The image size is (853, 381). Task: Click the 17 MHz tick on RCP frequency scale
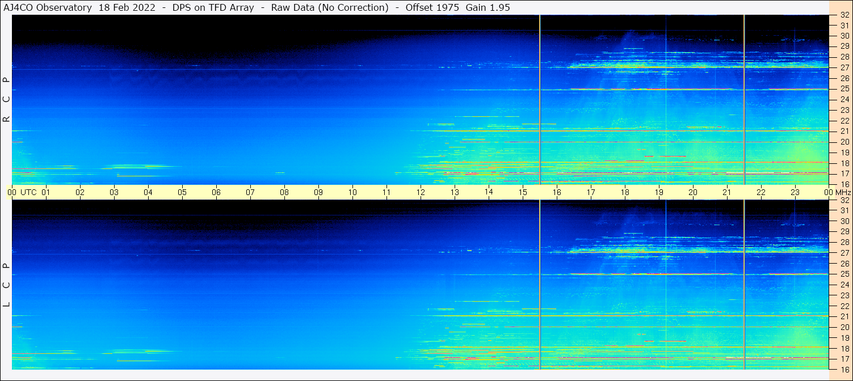844,174
